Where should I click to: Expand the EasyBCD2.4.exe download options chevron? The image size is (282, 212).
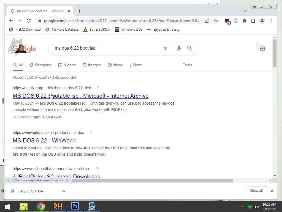(x=64, y=191)
